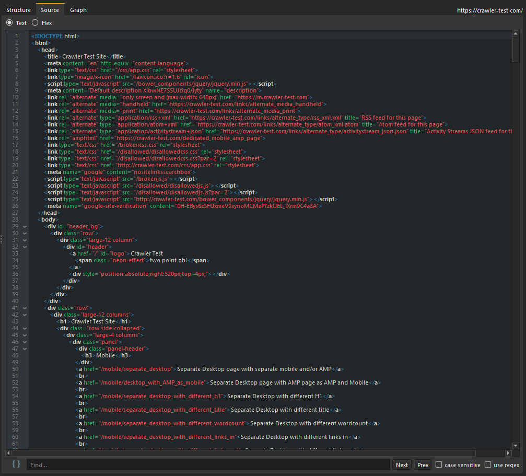This screenshot has height=476, width=526.
Task: Enable the use regex checkbox
Action: (x=488, y=465)
